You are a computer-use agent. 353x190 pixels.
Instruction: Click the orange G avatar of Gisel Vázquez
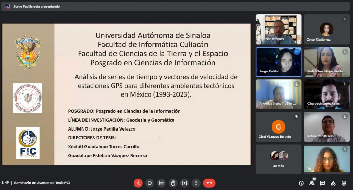(279, 127)
